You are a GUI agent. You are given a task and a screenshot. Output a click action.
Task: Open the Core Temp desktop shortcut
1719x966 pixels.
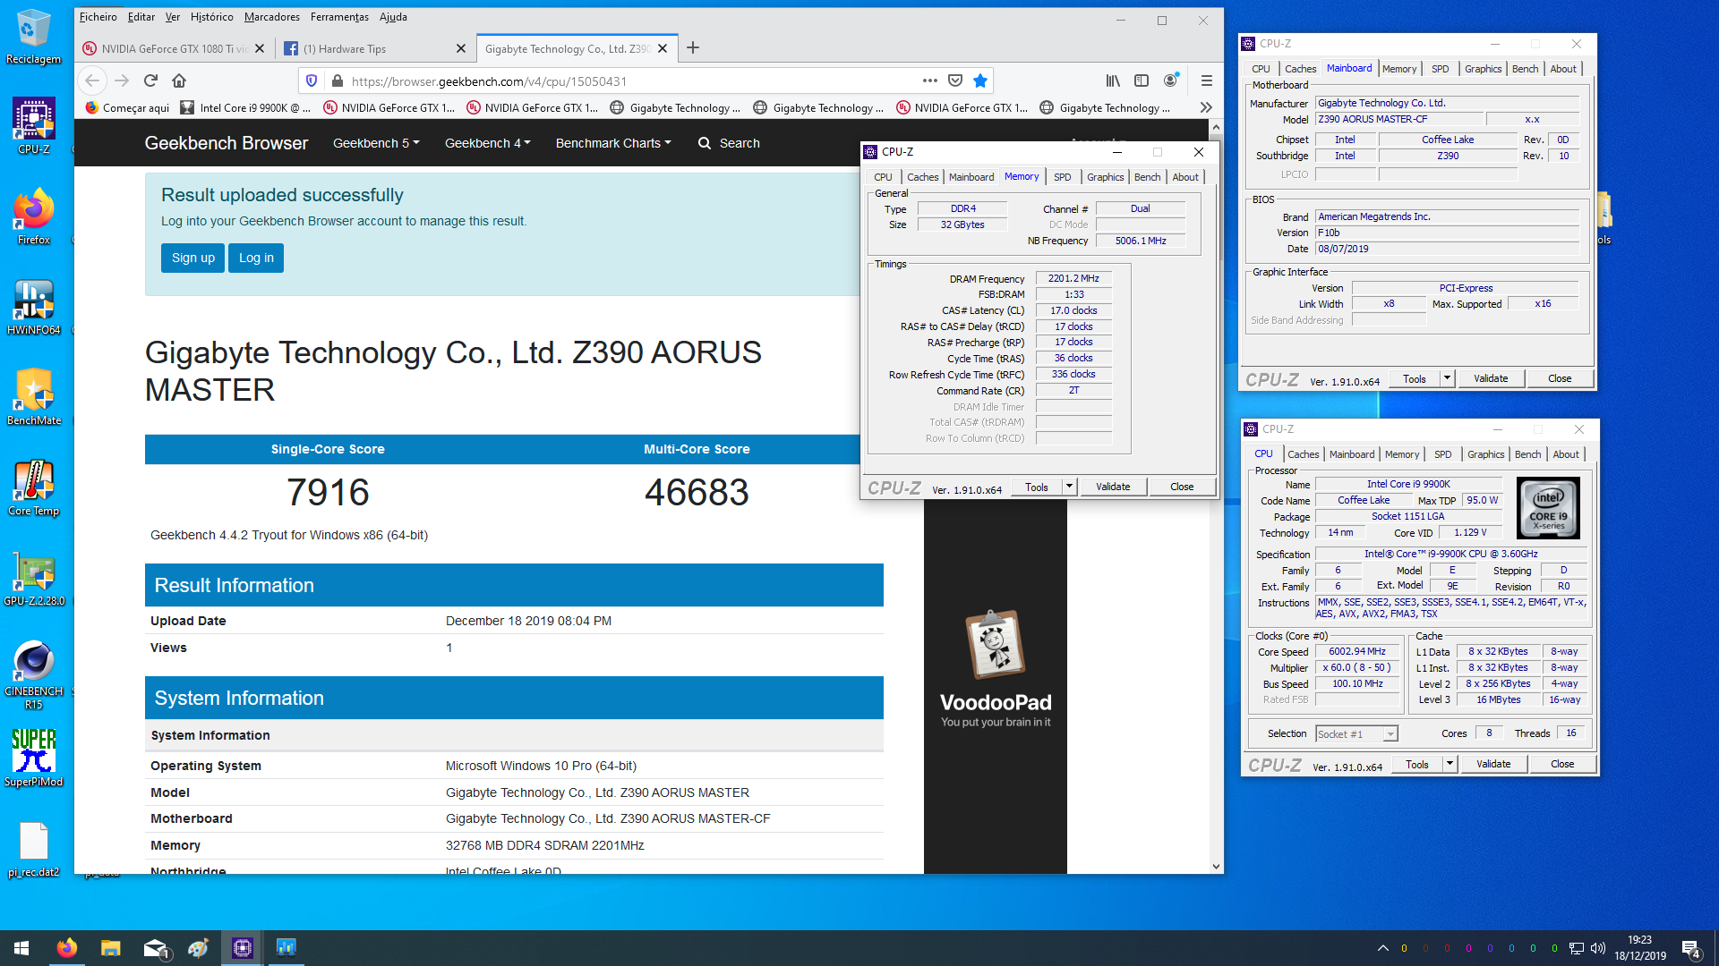pos(33,487)
